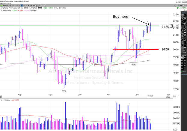Select the Daily (D) timeframe button
187x131 pixels.
click(22, 5)
